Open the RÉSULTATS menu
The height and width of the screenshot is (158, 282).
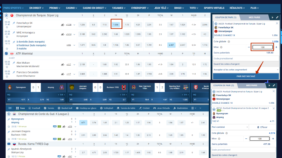click(237, 8)
